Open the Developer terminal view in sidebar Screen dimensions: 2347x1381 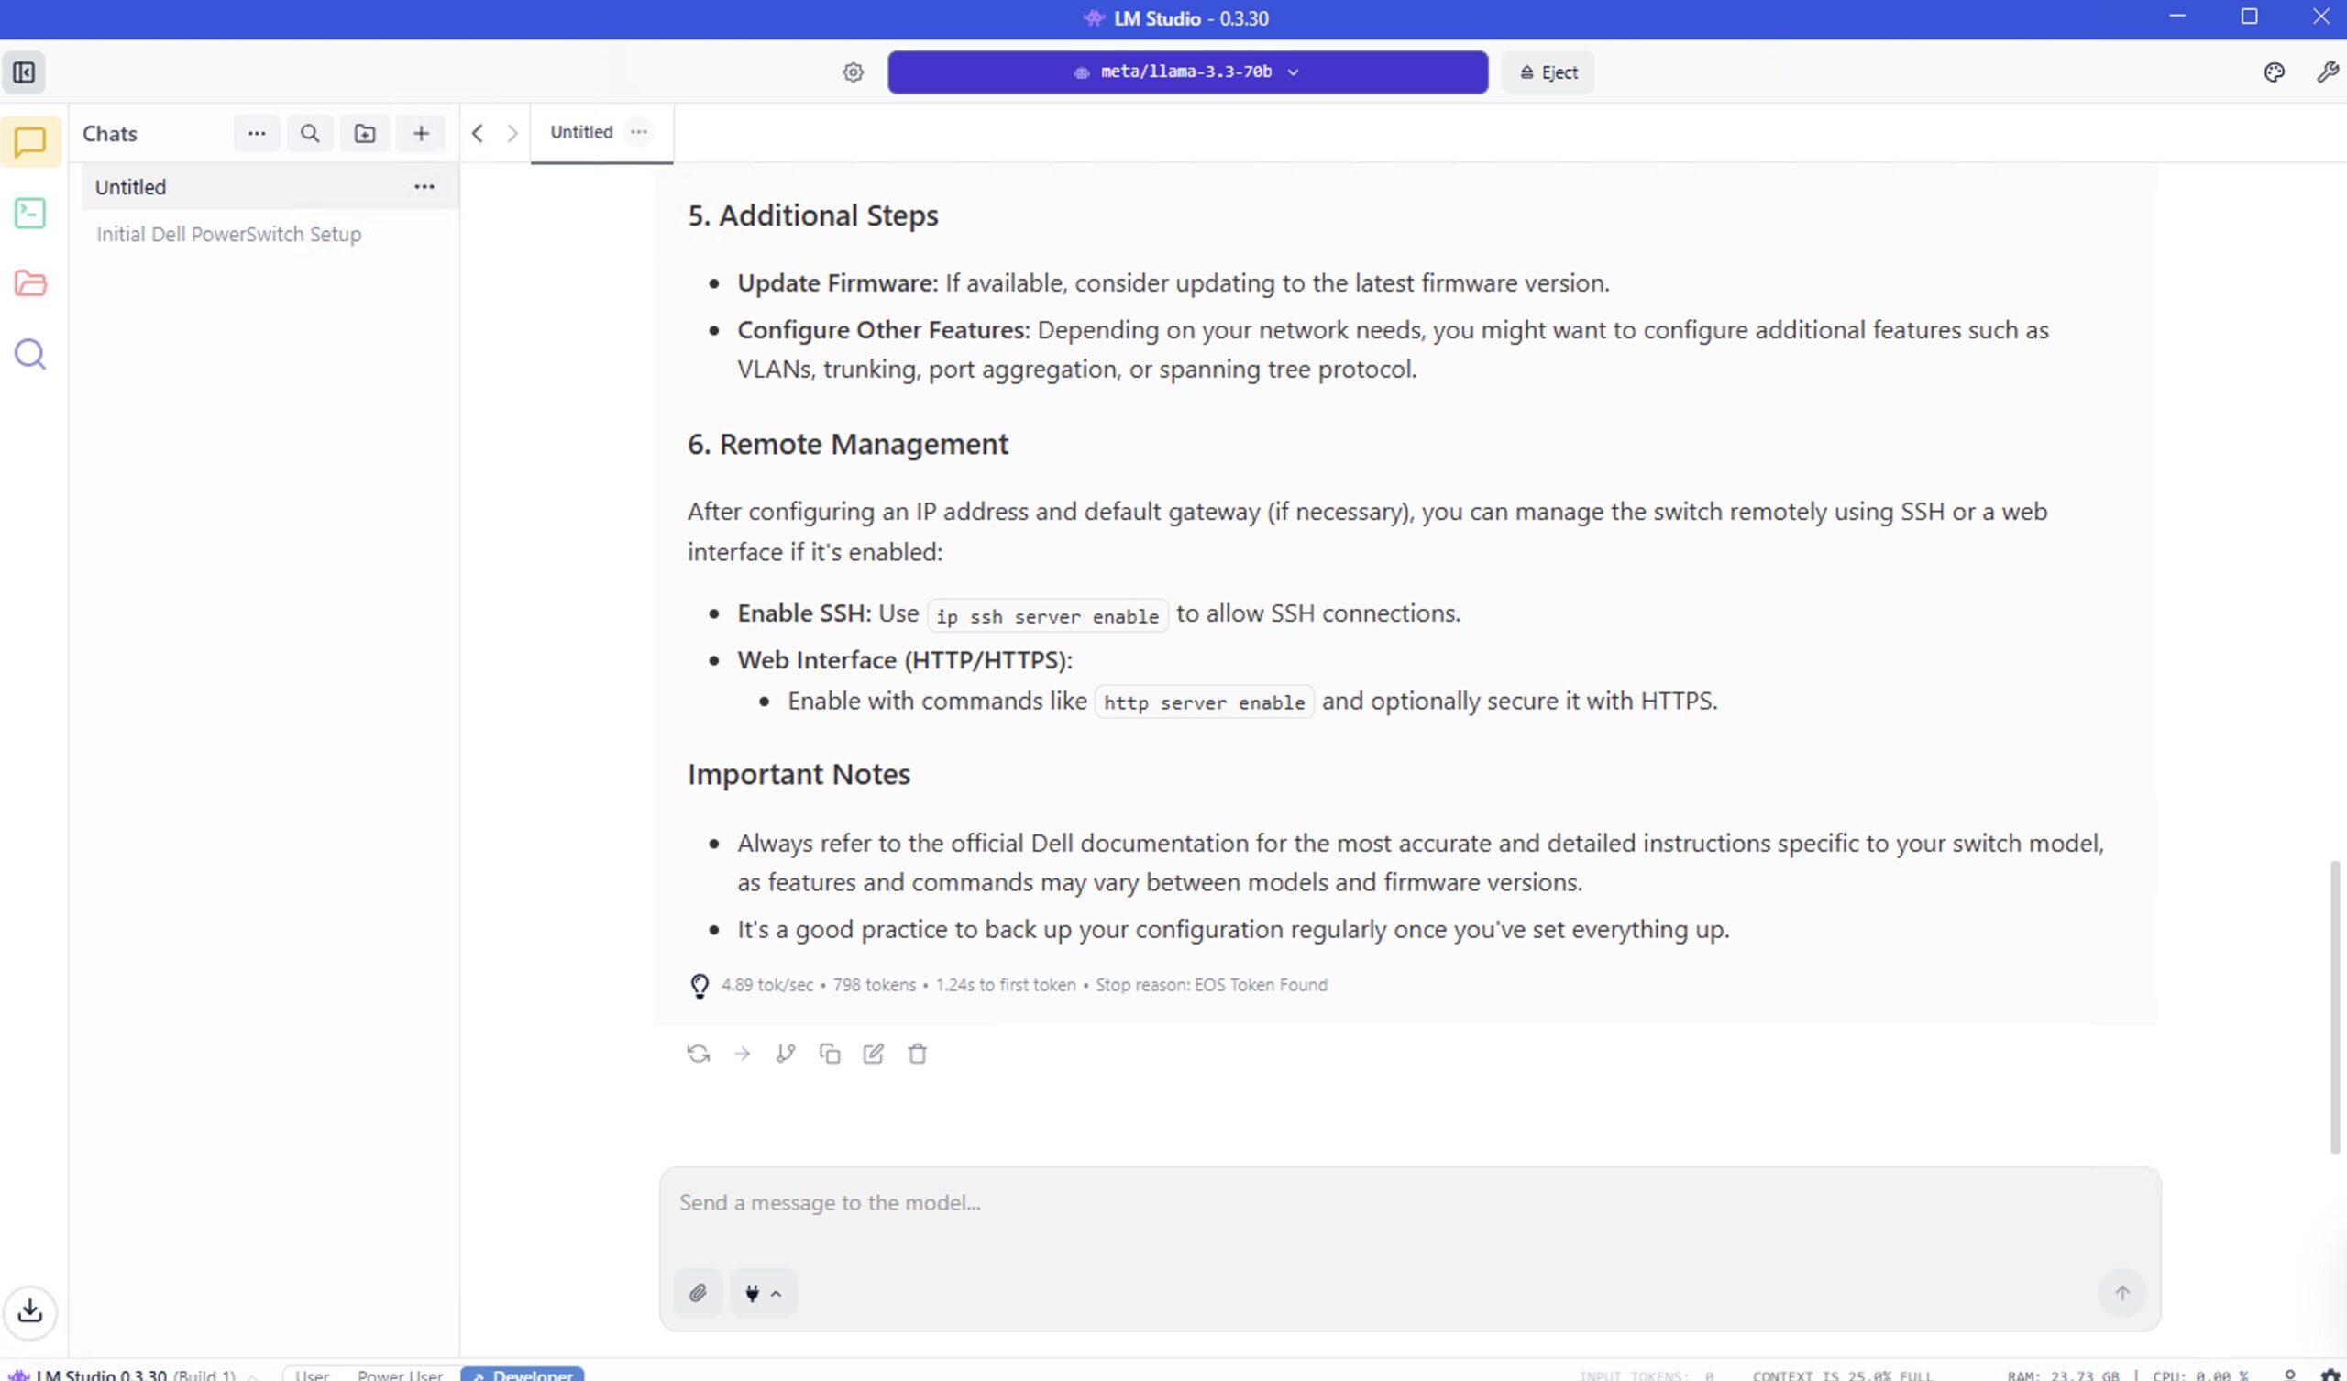(x=30, y=214)
